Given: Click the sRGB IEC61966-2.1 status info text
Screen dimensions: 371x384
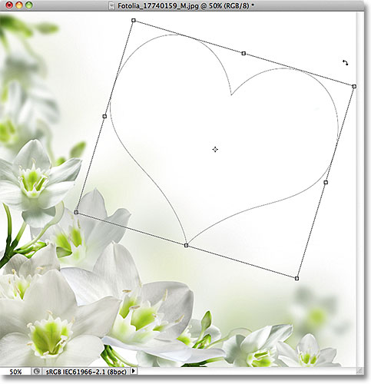Looking at the screenshot, I should coord(86,372).
